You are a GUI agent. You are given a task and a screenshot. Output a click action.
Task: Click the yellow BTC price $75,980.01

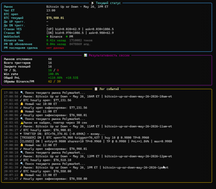[x=55, y=18]
